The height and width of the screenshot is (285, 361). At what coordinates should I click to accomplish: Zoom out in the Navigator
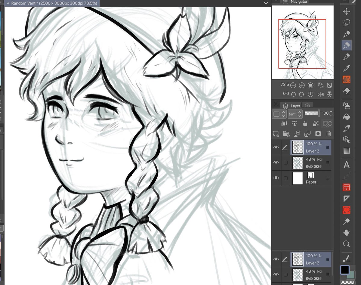(x=293, y=85)
